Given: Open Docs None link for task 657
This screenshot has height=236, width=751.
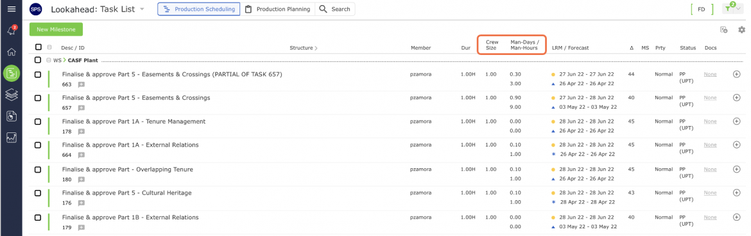Looking at the screenshot, I should (711, 98).
